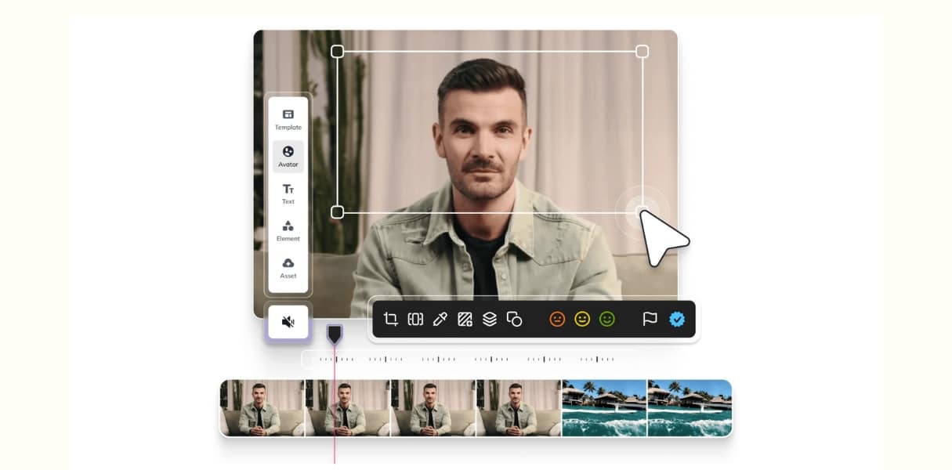
Task: Toggle the muted speaker button
Action: [x=288, y=322]
